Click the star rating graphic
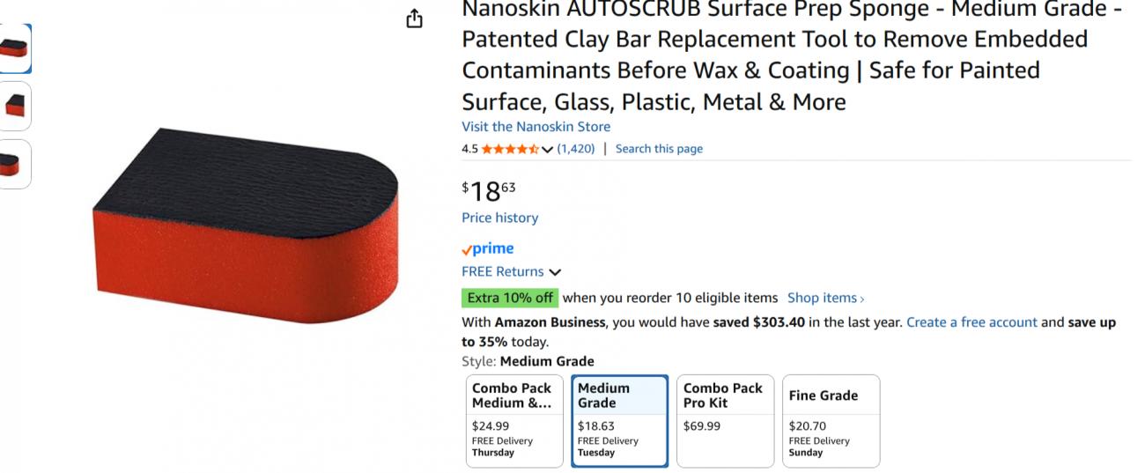 point(510,149)
